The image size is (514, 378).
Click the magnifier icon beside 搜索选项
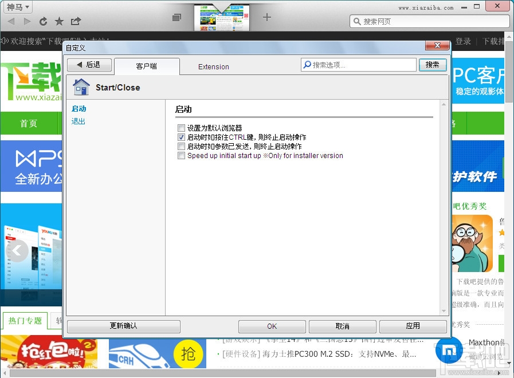click(x=307, y=65)
